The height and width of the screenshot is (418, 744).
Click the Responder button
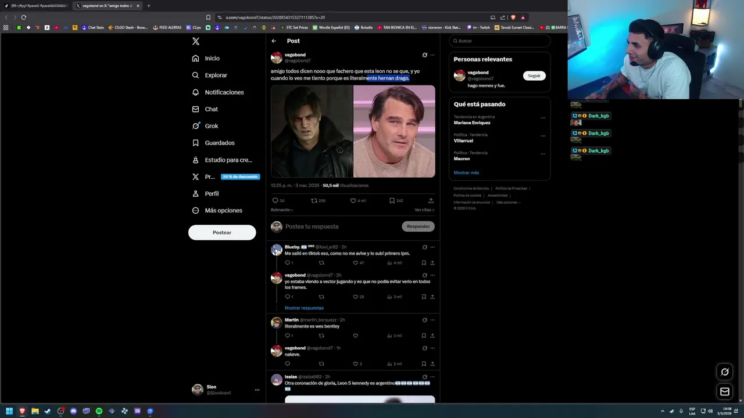click(x=418, y=226)
